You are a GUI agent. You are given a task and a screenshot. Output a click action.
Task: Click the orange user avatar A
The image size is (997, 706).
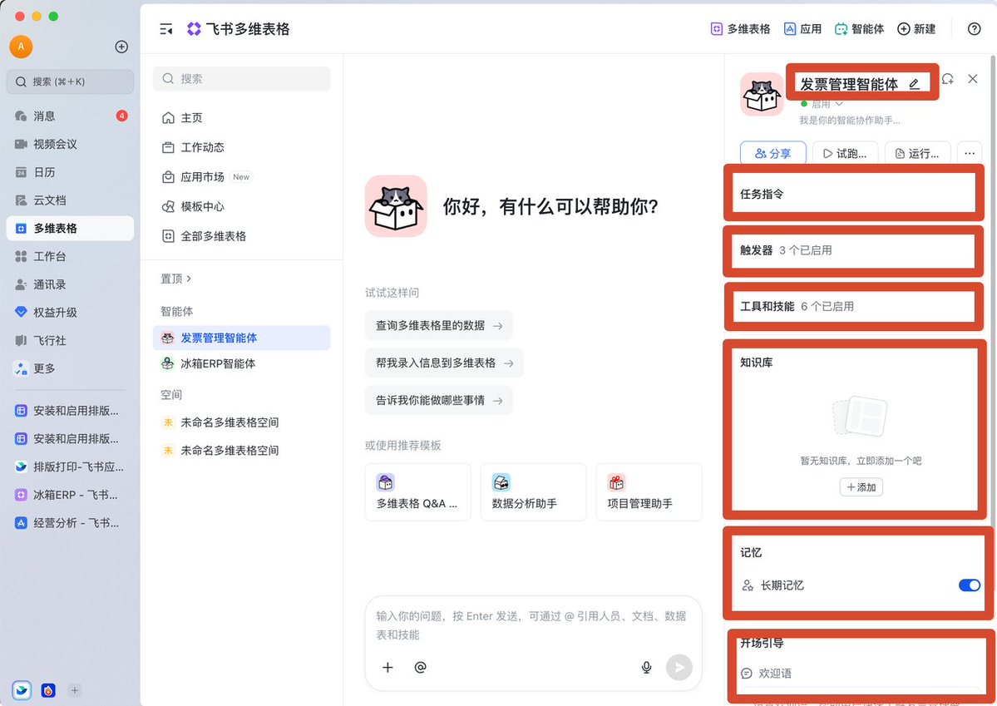21,47
